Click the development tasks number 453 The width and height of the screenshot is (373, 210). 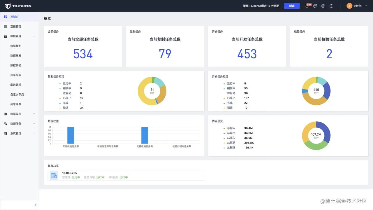(x=247, y=54)
